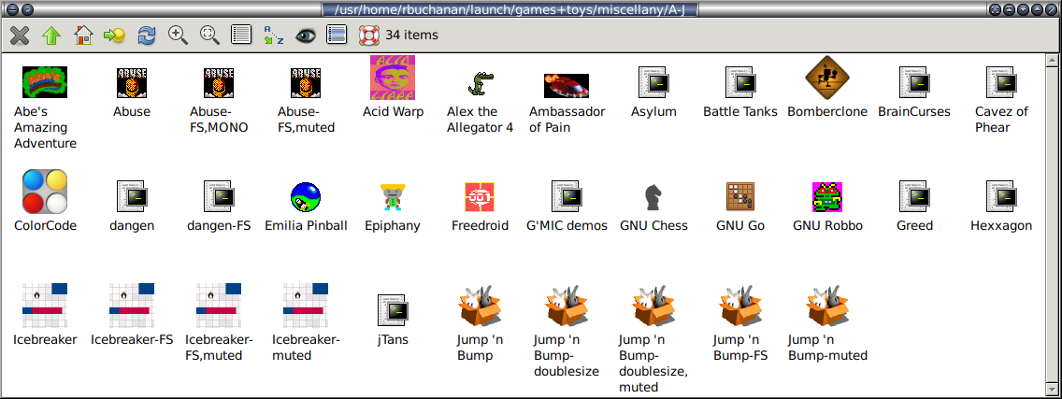
Task: Open help with the lifebuoy icon
Action: click(x=369, y=36)
